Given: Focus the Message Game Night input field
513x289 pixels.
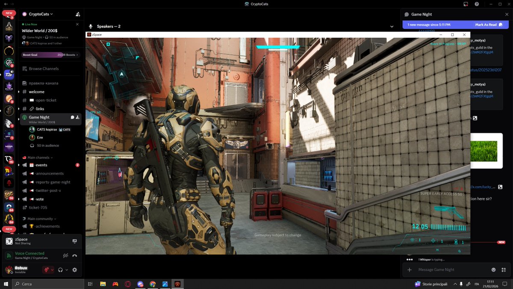Looking at the screenshot, I should tap(451, 270).
